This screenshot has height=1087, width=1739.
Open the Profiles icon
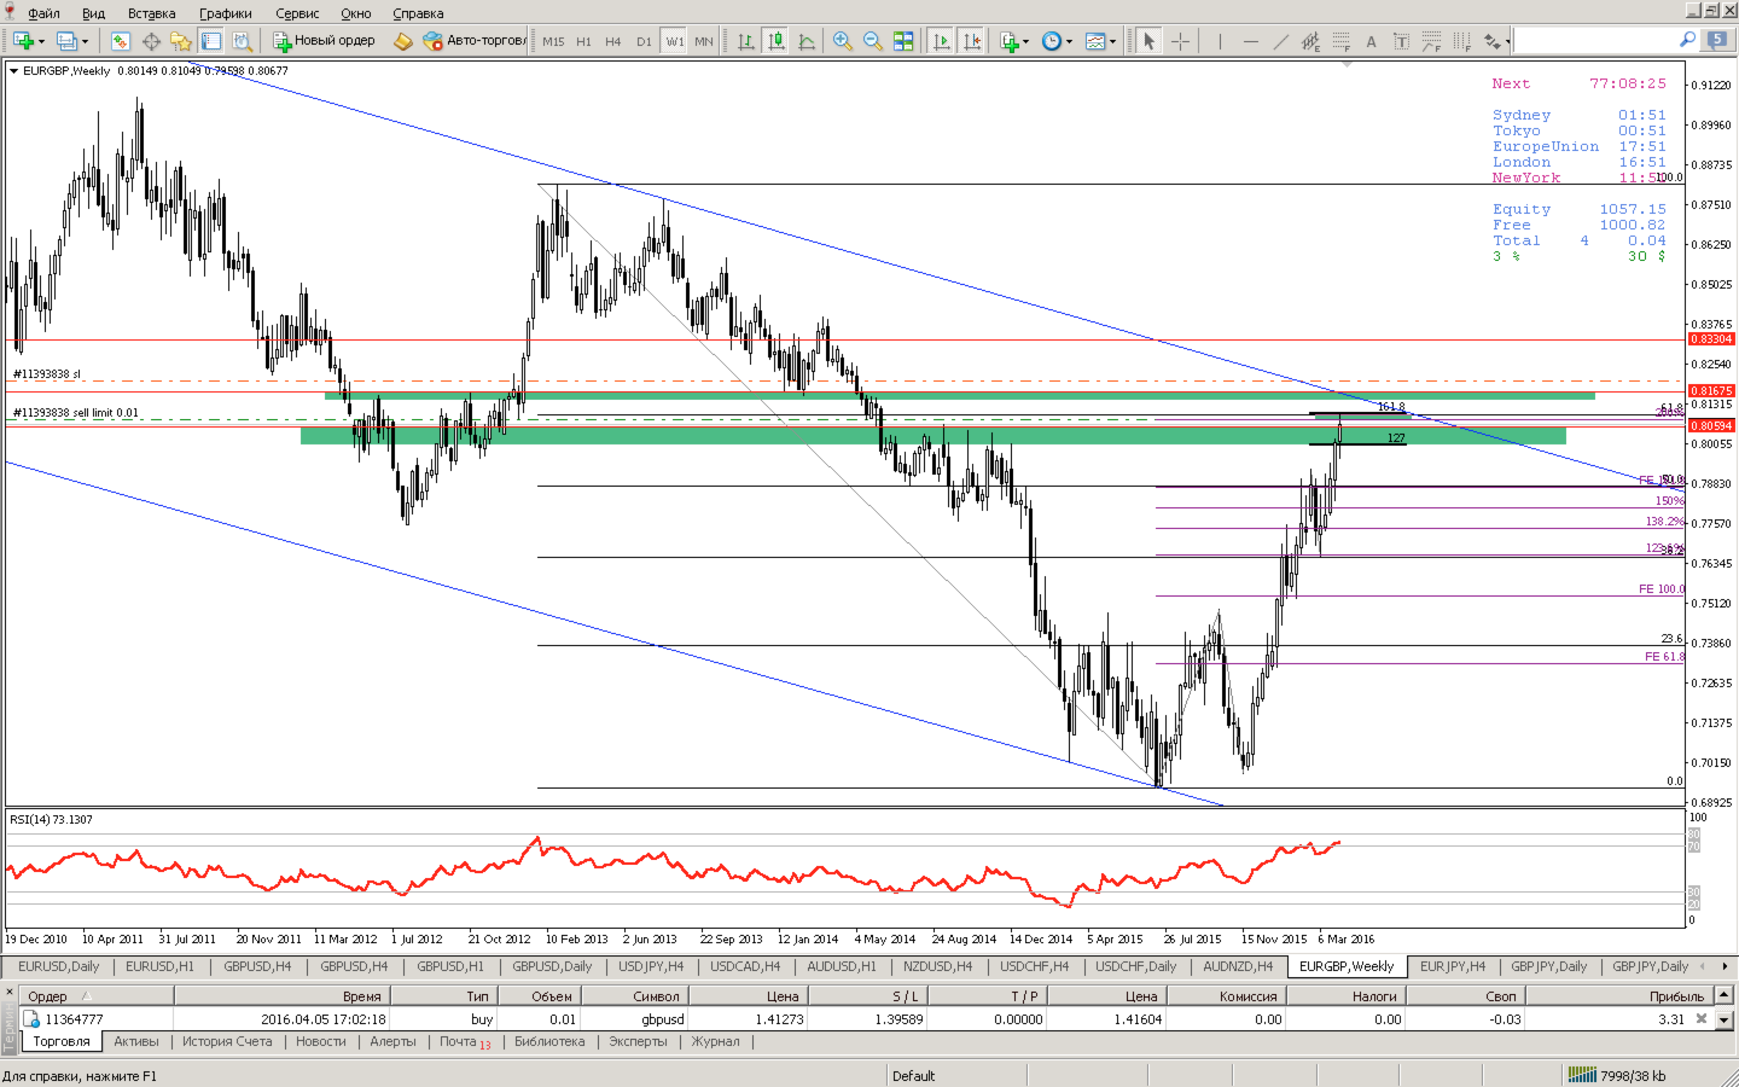pos(66,41)
